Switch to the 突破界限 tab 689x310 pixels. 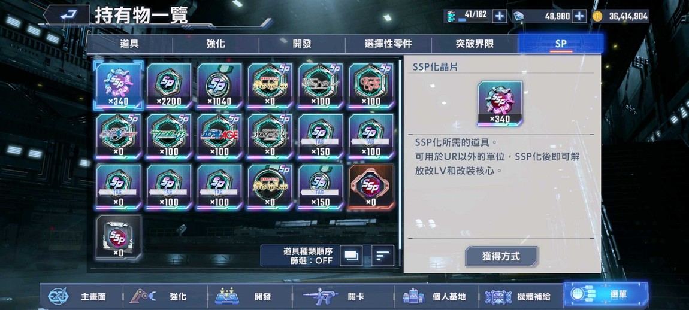(475, 44)
